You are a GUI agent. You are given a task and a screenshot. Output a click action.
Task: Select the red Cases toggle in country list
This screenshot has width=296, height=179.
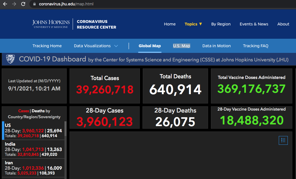point(23,111)
